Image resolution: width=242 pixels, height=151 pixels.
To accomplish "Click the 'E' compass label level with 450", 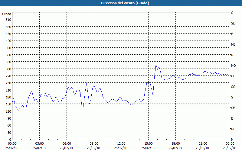I will pos(232,34).
